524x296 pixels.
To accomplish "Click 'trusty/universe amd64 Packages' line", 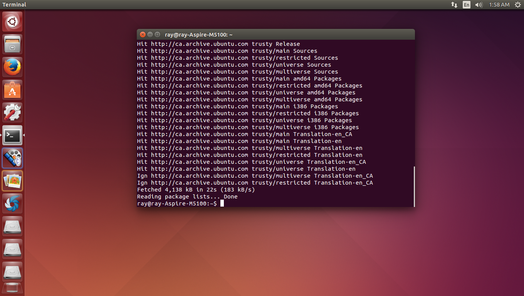I will [246, 92].
